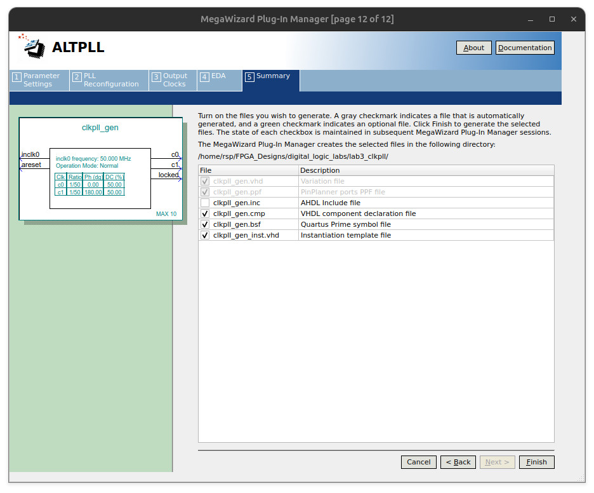594x493 pixels.
Task: Toggle the clkpll_gen.bsf symbol file checkbox
Action: pyautogui.click(x=205, y=224)
